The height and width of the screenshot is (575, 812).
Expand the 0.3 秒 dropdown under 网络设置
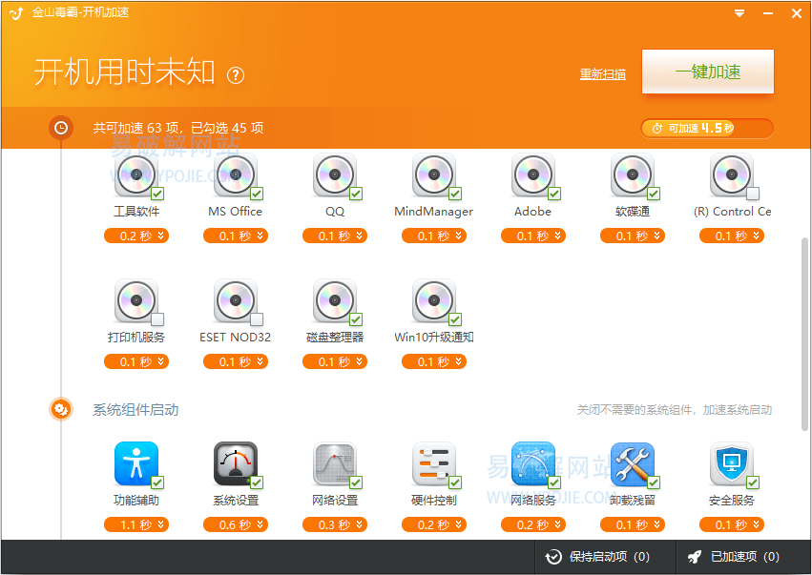point(335,524)
